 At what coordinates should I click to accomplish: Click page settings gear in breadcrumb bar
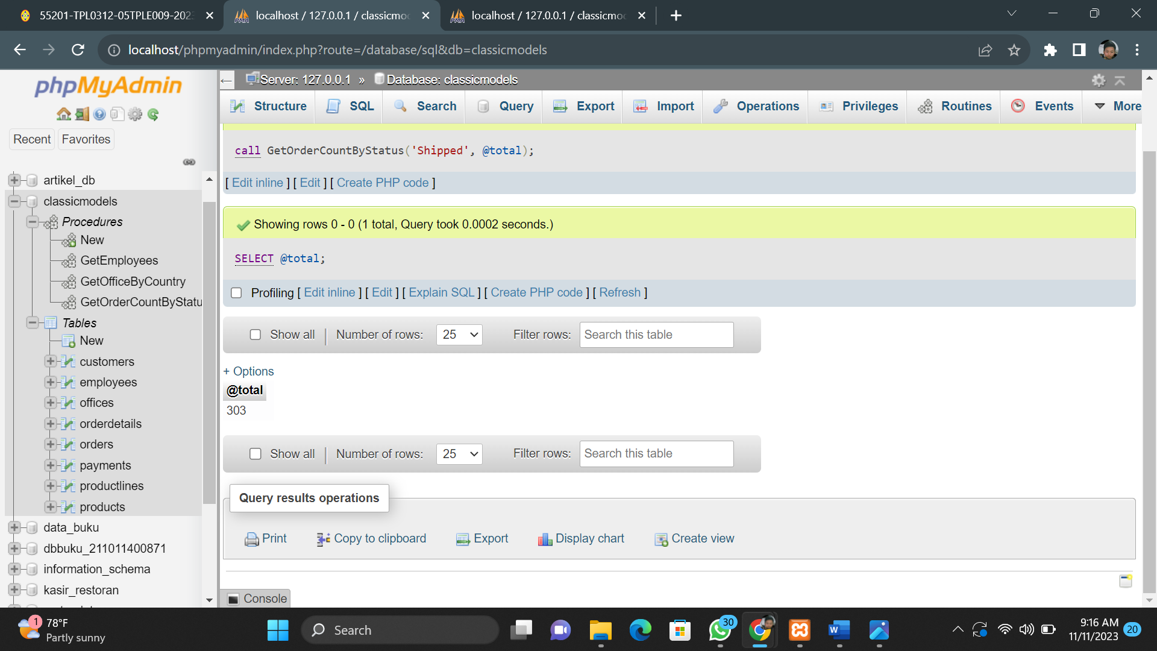pyautogui.click(x=1099, y=80)
